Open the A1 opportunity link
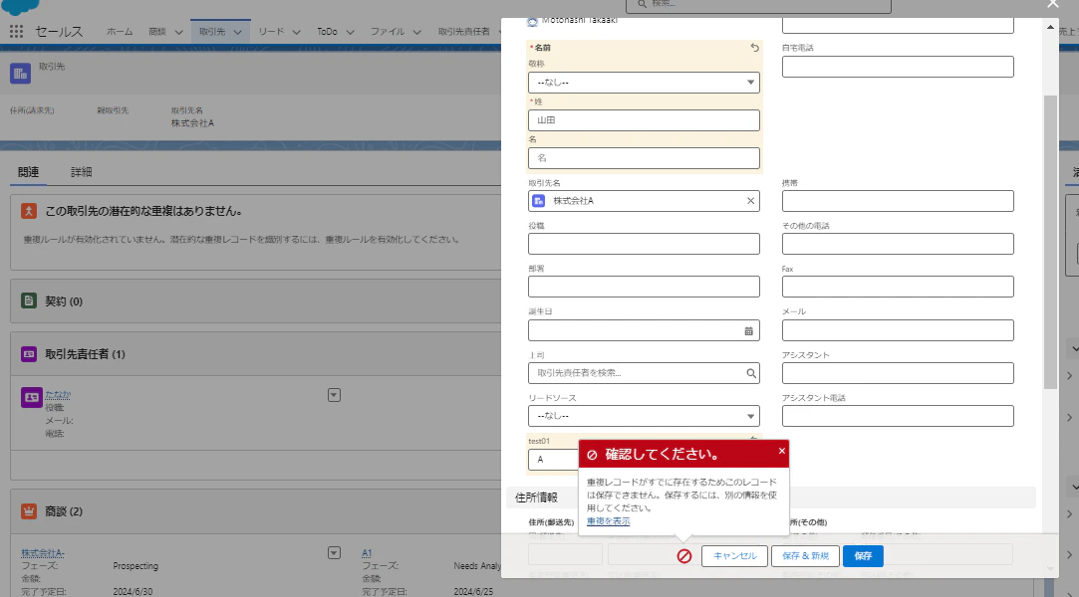This screenshot has height=597, width=1079. click(367, 553)
